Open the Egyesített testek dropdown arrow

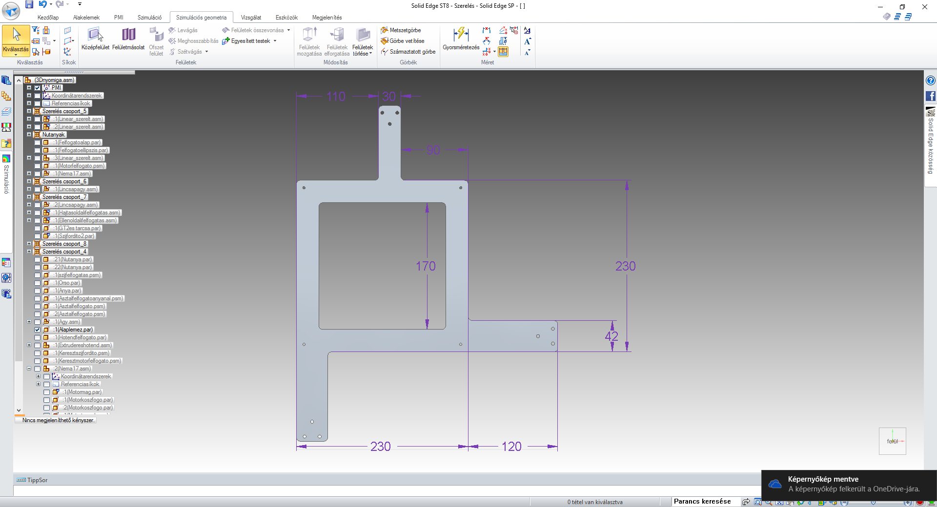click(x=275, y=41)
